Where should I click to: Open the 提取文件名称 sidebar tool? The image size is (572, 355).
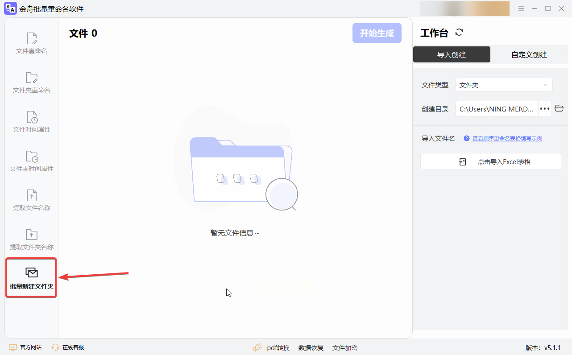(31, 200)
